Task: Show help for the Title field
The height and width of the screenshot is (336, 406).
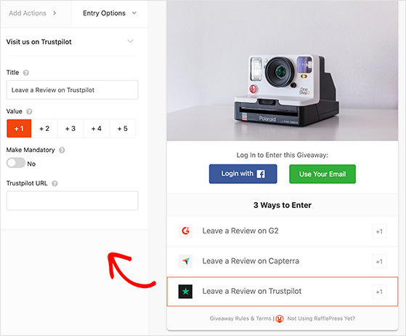Action: pyautogui.click(x=26, y=73)
